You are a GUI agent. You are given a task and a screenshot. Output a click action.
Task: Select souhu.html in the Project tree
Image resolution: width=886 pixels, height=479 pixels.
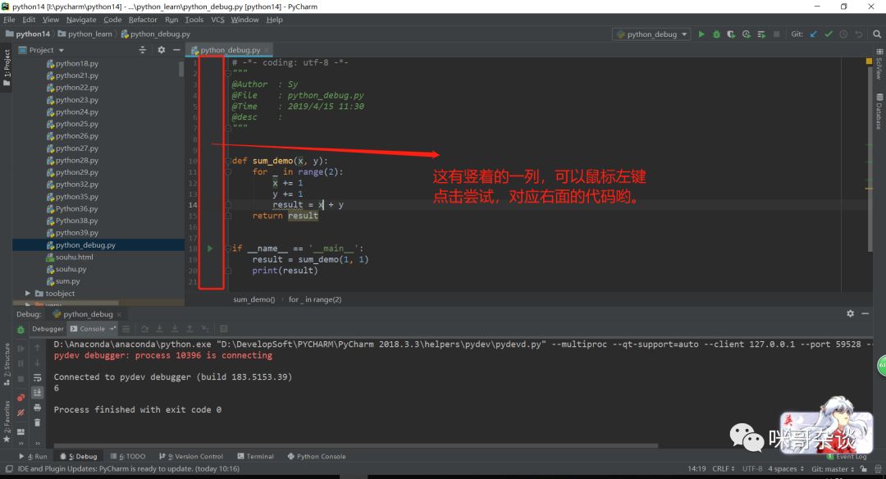point(74,257)
